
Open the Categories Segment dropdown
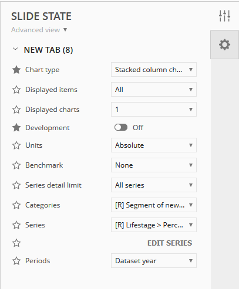[x=154, y=205]
